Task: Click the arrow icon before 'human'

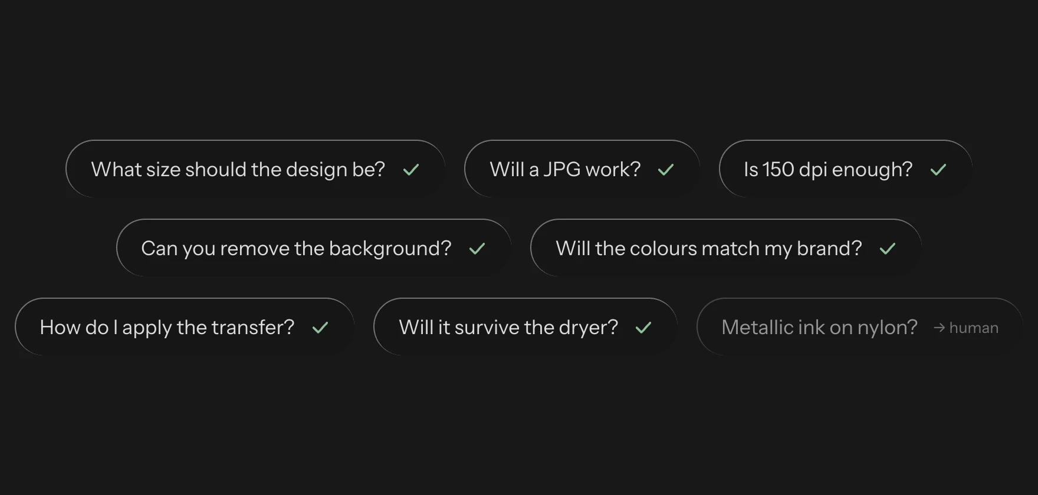Action: coord(940,328)
